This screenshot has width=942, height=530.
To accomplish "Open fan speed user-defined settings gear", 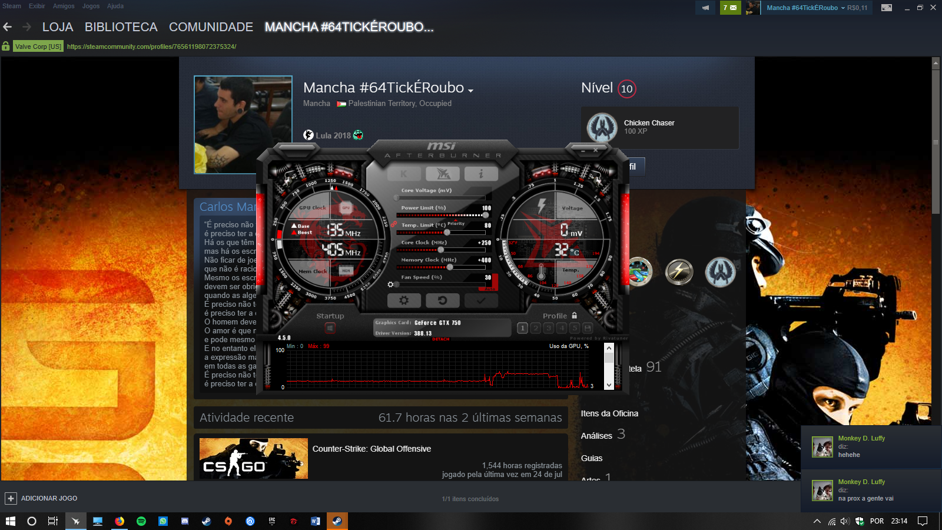I will (x=390, y=284).
